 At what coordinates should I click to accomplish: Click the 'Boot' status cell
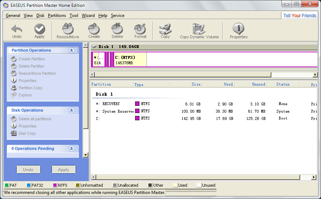click(283, 118)
